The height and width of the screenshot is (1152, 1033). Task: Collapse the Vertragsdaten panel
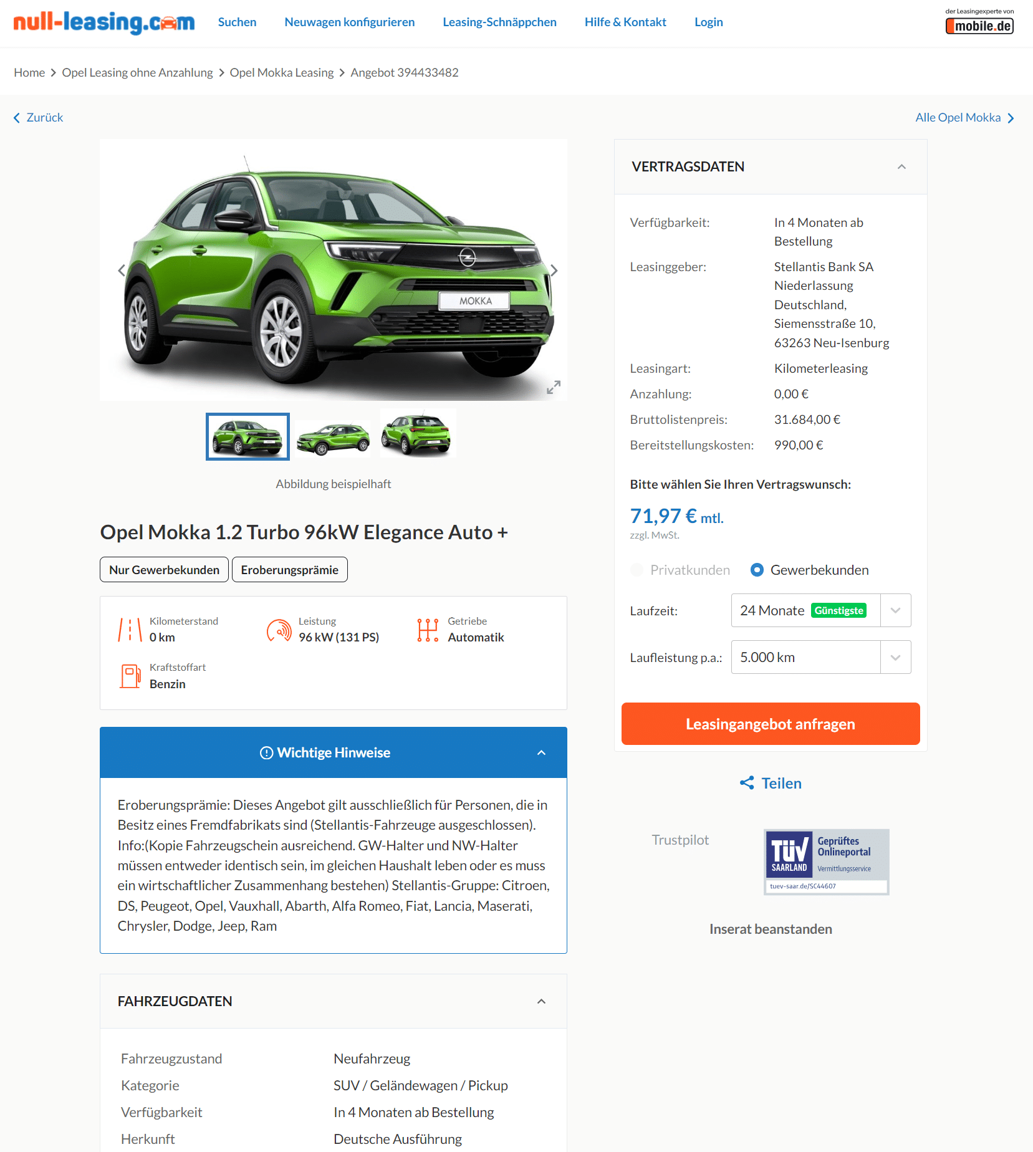901,166
